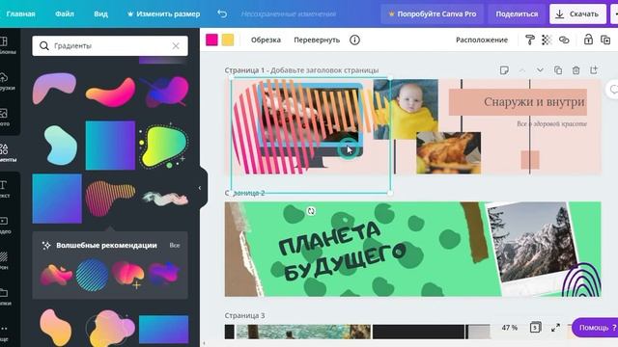
Task: Click the page 1 title field
Action: point(324,70)
